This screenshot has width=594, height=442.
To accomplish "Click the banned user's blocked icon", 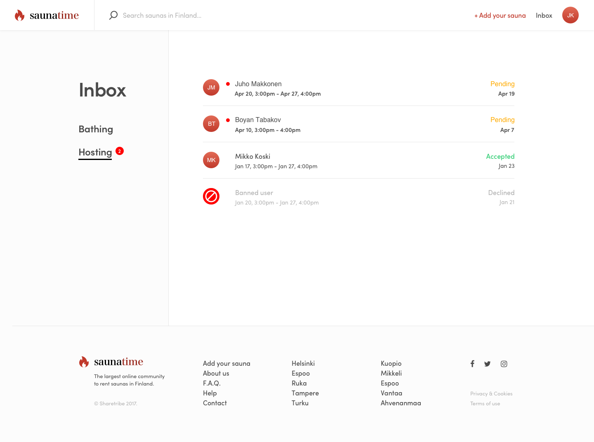I will (x=211, y=196).
